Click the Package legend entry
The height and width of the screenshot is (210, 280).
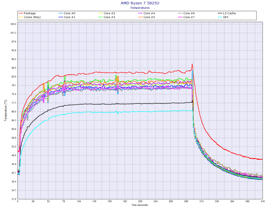tap(30, 13)
